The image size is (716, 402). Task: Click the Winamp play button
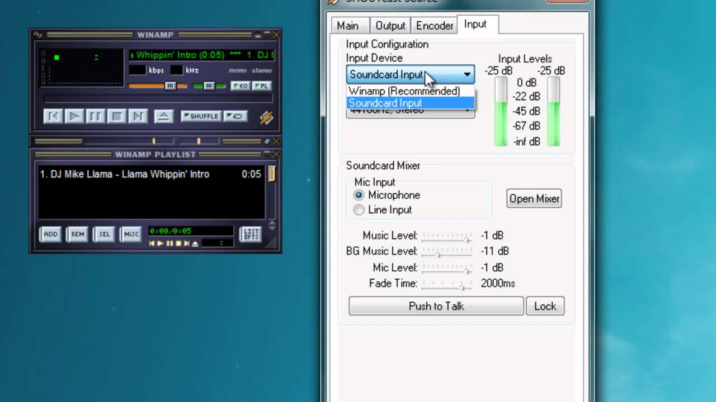click(74, 116)
